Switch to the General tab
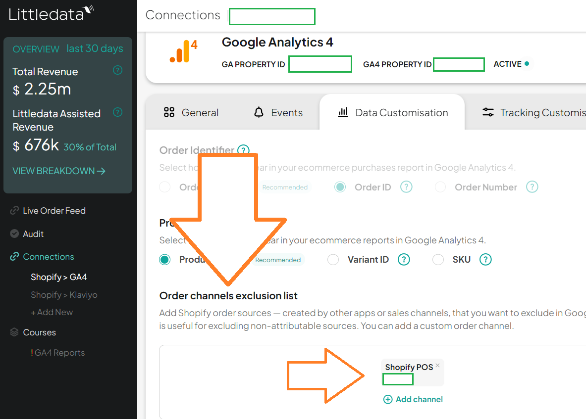This screenshot has width=586, height=419. (191, 112)
